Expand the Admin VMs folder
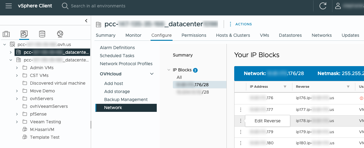364x148 pixels. click(x=17, y=68)
